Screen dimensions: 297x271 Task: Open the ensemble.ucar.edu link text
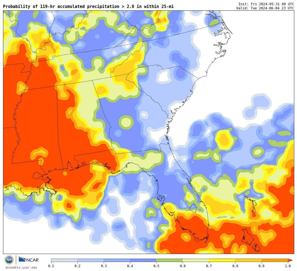[x=21, y=267]
